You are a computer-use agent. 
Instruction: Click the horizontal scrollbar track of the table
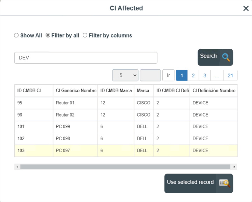click(x=125, y=167)
